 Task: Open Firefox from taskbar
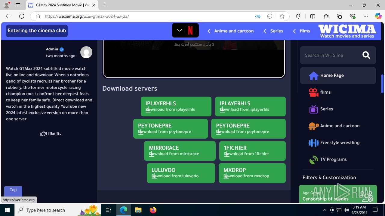[x=153, y=210]
